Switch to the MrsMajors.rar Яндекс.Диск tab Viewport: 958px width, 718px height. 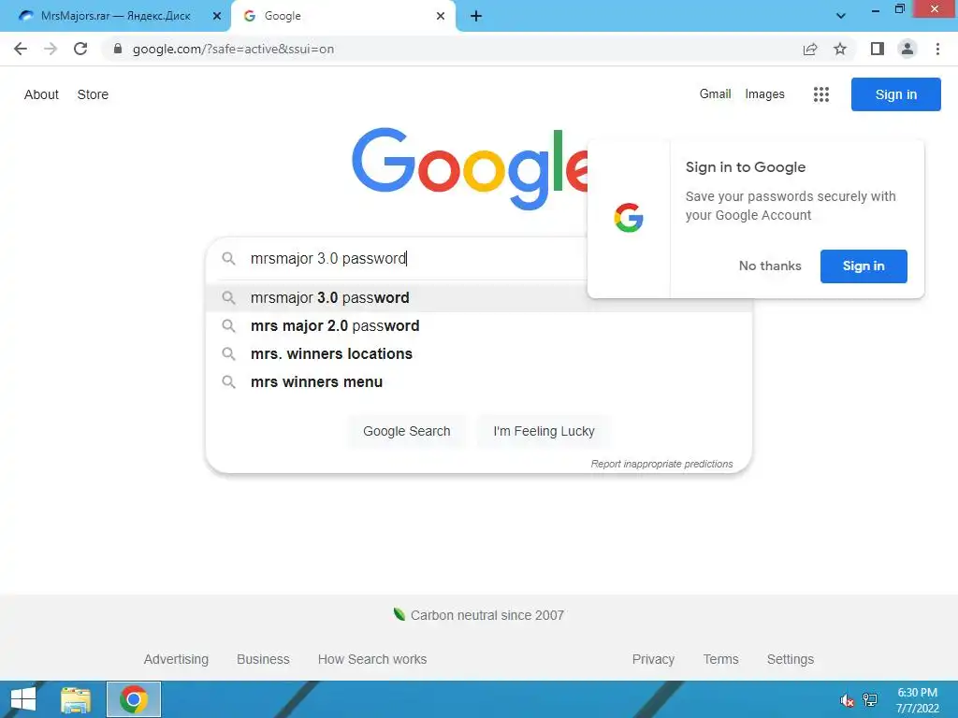115,16
